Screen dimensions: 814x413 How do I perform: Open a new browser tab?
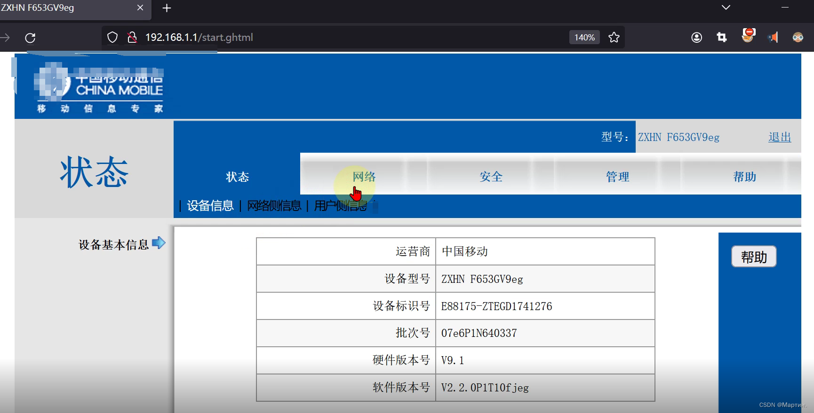(x=167, y=8)
